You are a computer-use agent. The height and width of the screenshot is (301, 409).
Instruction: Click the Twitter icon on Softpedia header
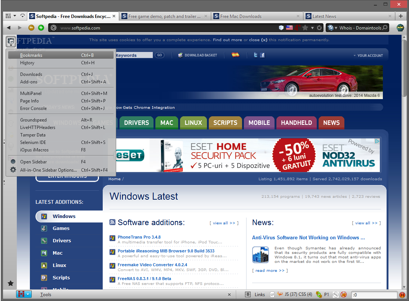coord(255,55)
